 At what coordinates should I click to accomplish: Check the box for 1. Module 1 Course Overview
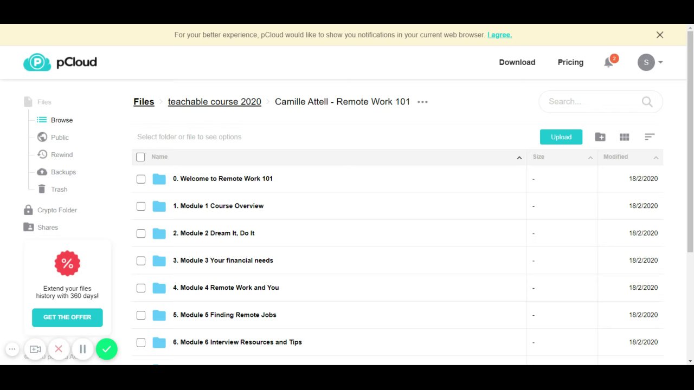click(x=141, y=206)
